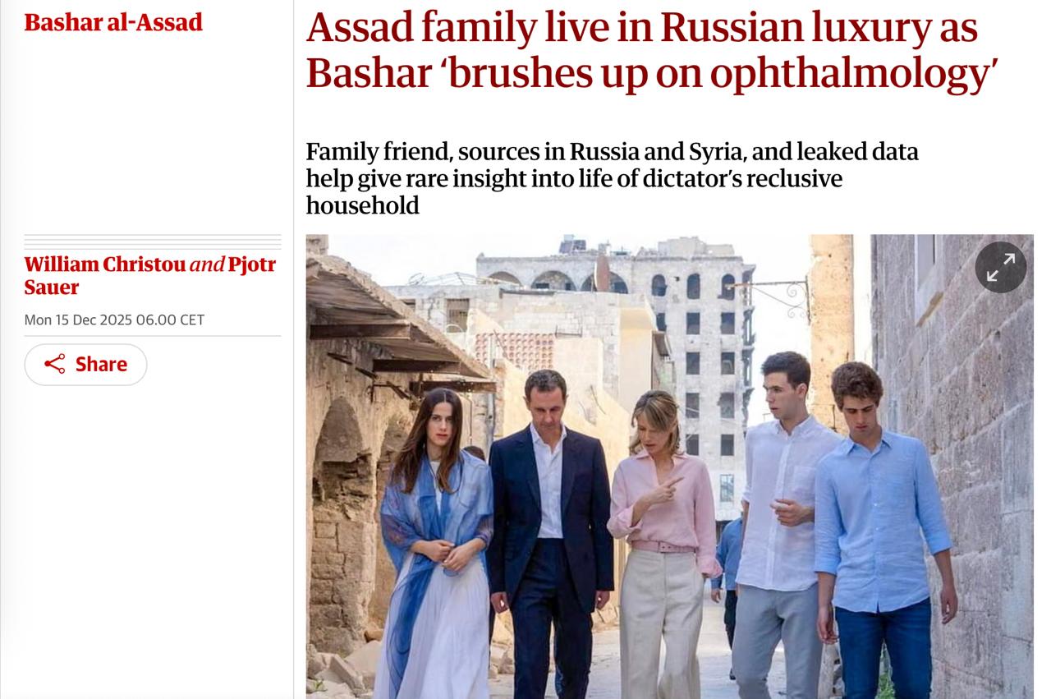Click the article headline about Russian luxury
Screen dimensions: 1051x699
click(x=640, y=50)
